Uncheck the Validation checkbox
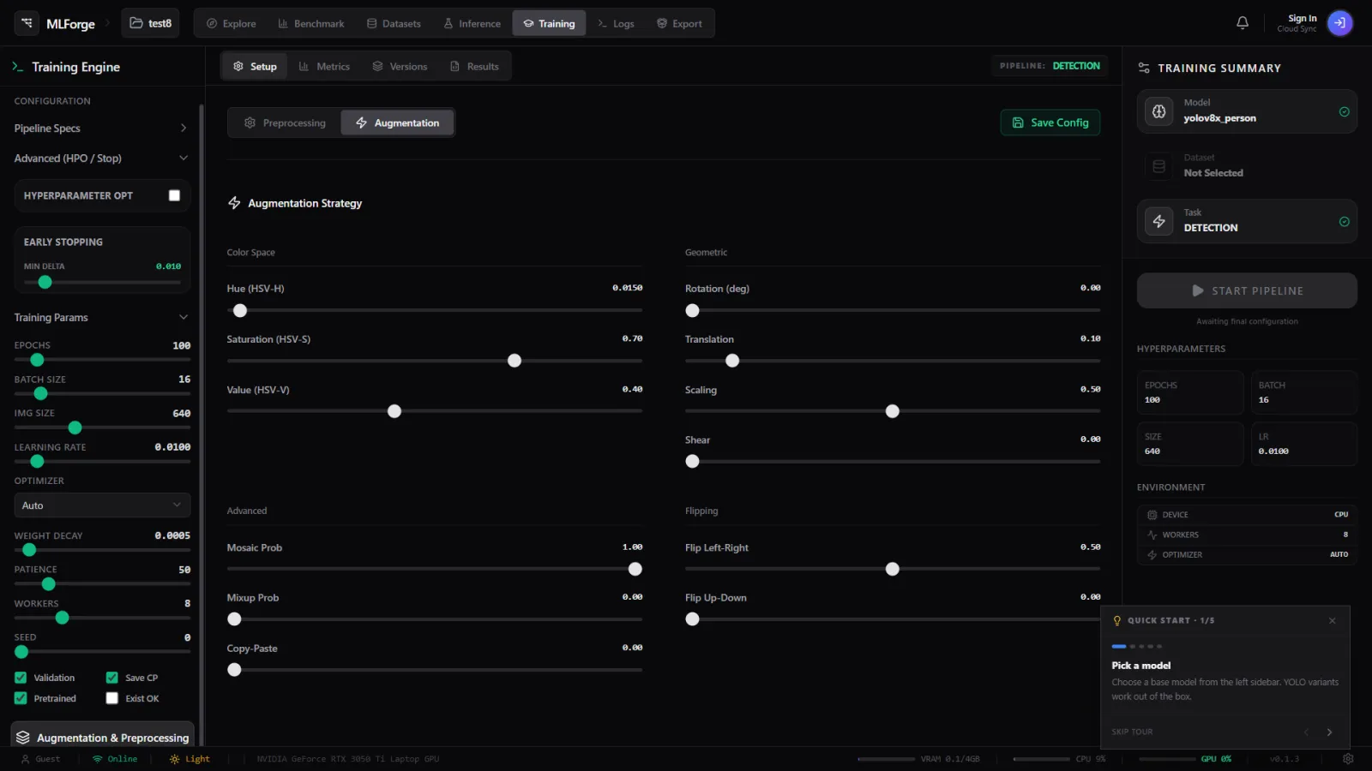Screen dimensions: 1372x771 (21, 678)
